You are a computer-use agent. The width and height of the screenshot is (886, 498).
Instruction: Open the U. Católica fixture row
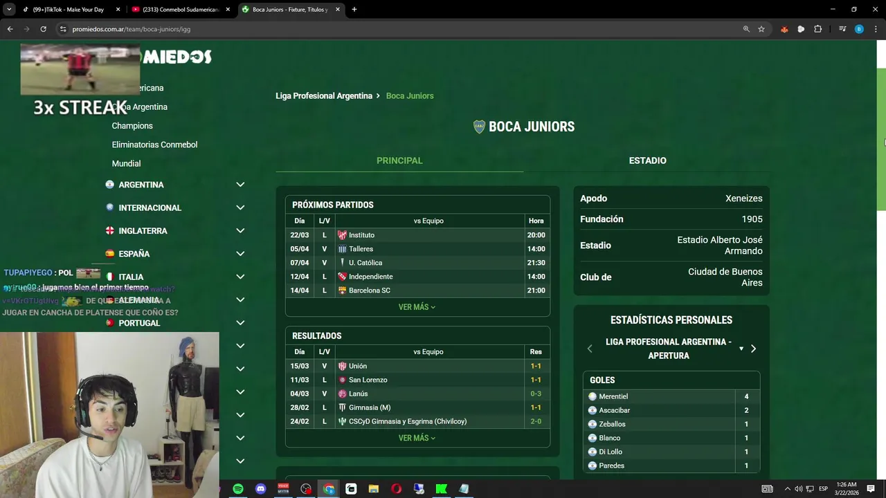point(417,263)
